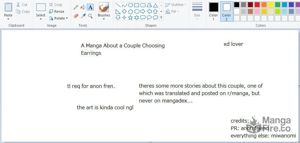Pick the dark red color swatch
300x143 pixels.
(x=250, y=5)
